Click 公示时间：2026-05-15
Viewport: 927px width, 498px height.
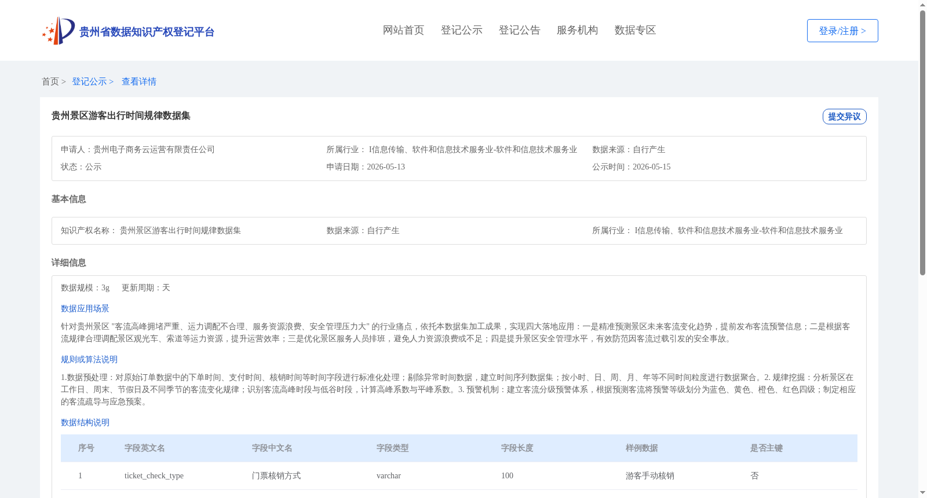click(x=632, y=167)
